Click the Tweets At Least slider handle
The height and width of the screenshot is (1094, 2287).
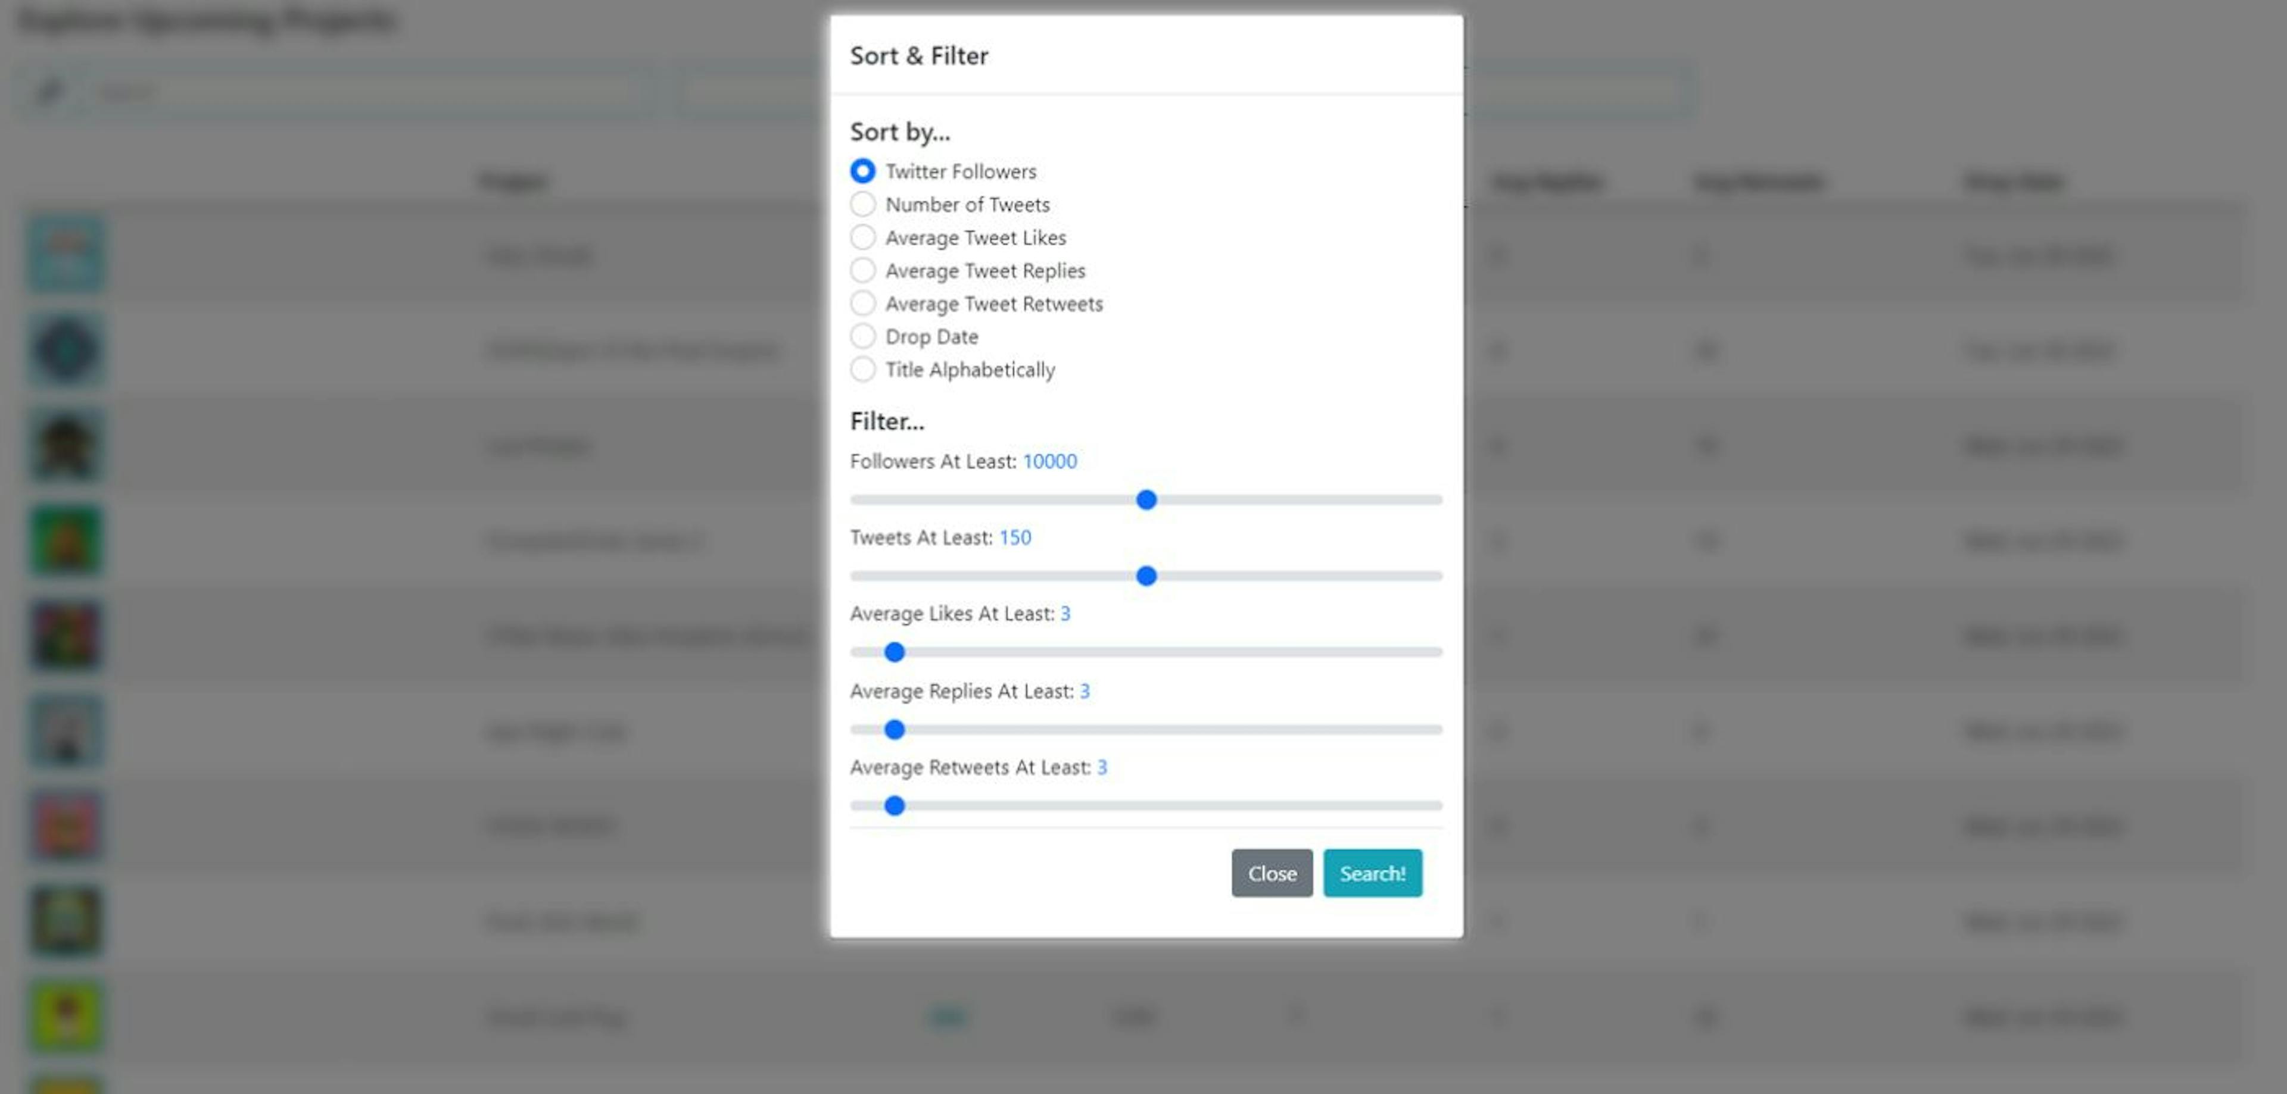pyautogui.click(x=1148, y=576)
